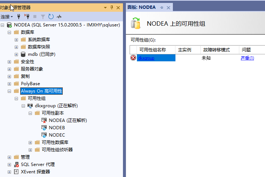Viewport: 265px width, 177px height.
Task: Expand the 可用性组侦听器 folder
Action: click(30, 150)
